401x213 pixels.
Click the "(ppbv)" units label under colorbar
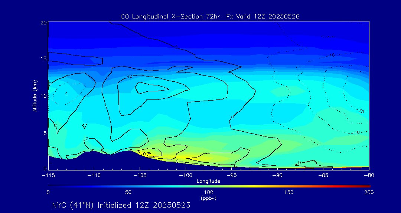coord(208,199)
